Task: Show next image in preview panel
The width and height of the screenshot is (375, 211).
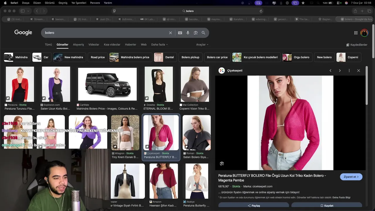Action: coord(340,71)
